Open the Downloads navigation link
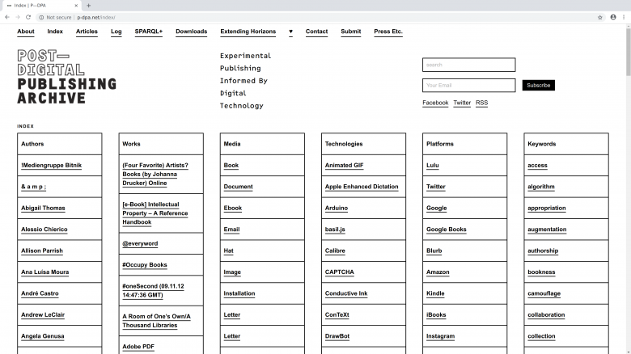This screenshot has height=354, width=631. tap(191, 32)
